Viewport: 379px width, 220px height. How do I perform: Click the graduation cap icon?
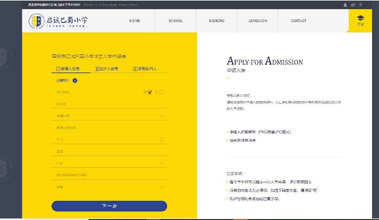tap(360, 19)
